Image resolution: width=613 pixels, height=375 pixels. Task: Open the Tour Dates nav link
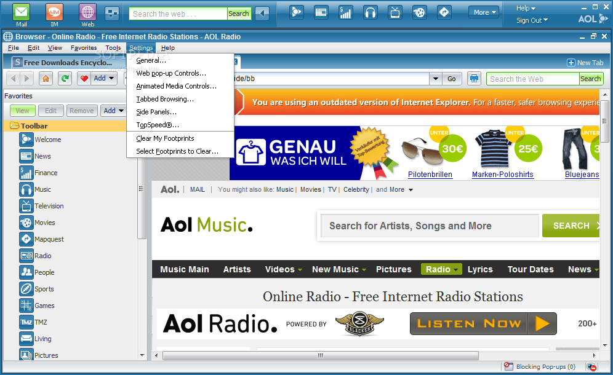[531, 269]
